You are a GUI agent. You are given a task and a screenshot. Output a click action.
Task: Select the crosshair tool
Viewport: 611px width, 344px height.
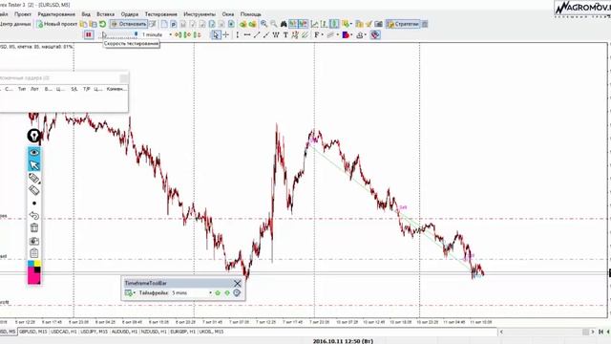coord(225,35)
